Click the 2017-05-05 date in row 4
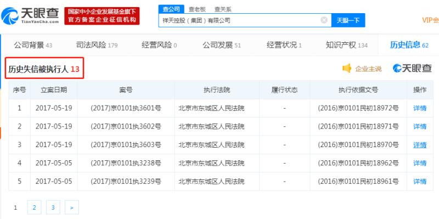This screenshot has width=439, height=219. click(x=54, y=163)
